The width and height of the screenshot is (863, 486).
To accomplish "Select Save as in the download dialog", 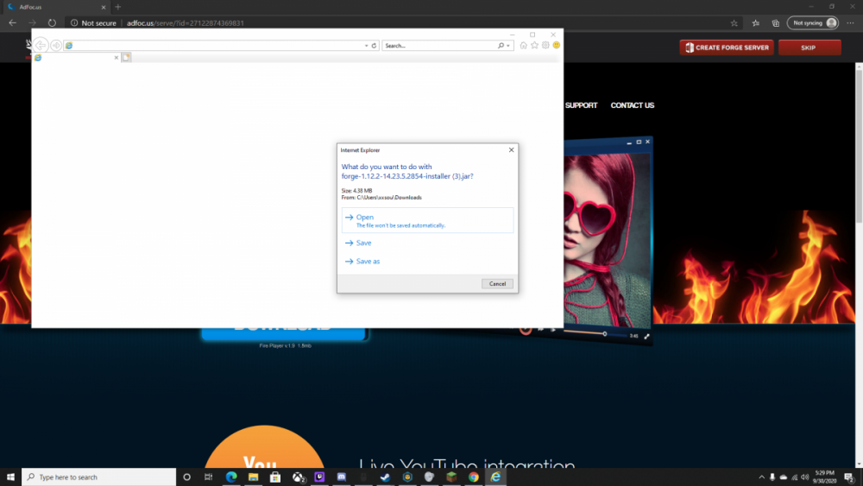I will [x=368, y=261].
